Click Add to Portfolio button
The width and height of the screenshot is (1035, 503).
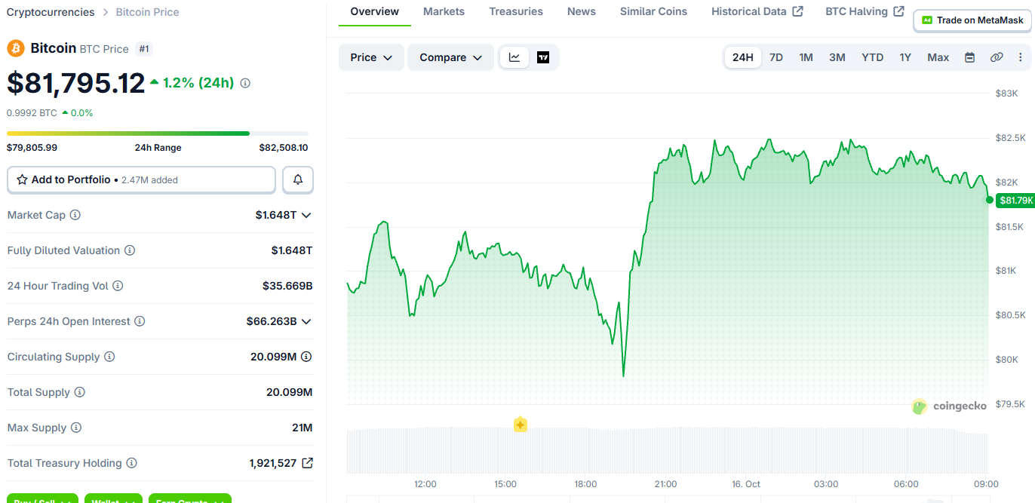[x=141, y=179]
